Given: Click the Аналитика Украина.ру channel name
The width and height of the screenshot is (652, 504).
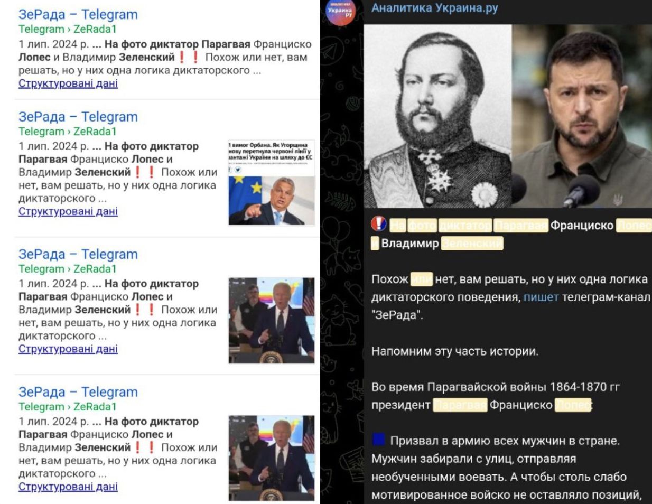Looking at the screenshot, I should click(x=435, y=8).
